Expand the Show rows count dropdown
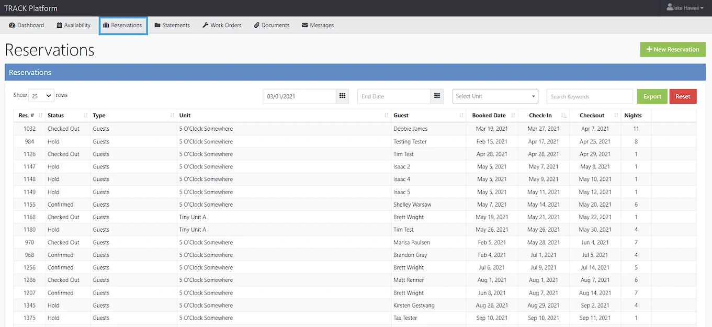 click(x=41, y=96)
